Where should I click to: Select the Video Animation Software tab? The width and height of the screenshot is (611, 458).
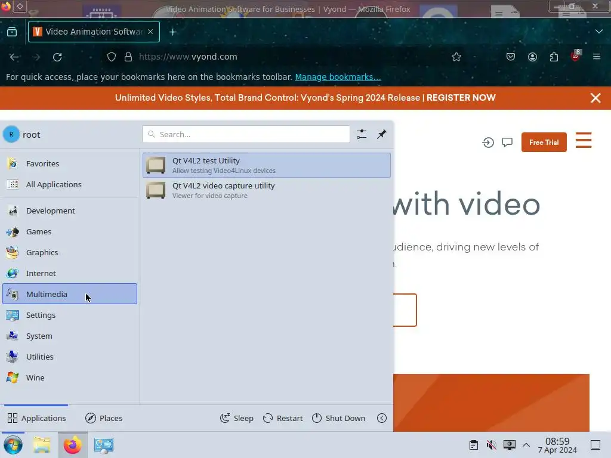(94, 32)
